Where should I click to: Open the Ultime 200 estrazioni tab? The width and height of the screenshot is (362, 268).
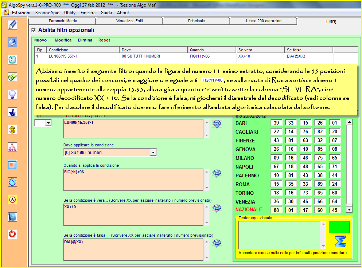coord(264,21)
